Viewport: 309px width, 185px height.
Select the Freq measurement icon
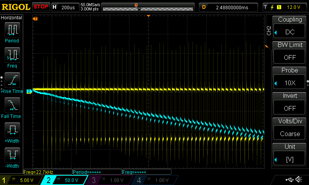[x=12, y=55]
